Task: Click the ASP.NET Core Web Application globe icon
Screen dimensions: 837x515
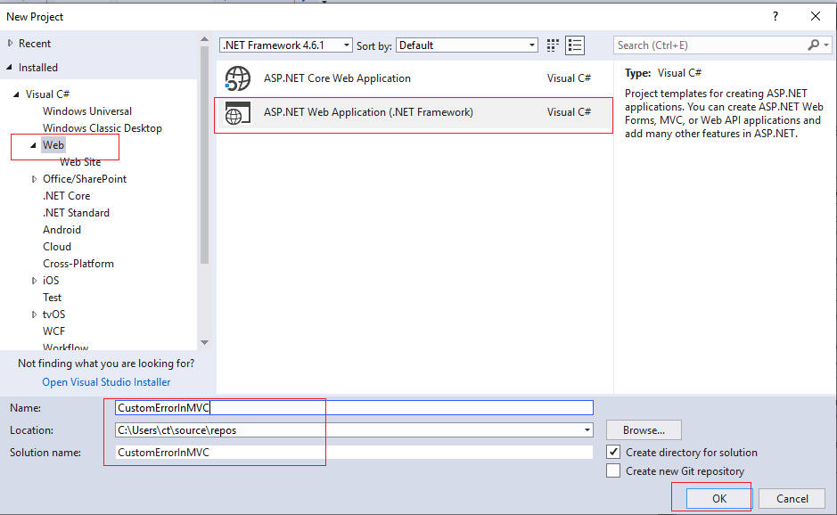Action: 238,78
